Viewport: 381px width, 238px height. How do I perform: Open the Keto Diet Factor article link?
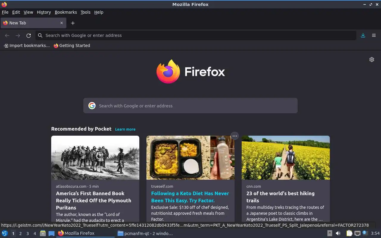tap(190, 197)
